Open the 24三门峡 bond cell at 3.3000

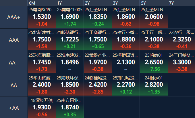point(181,62)
